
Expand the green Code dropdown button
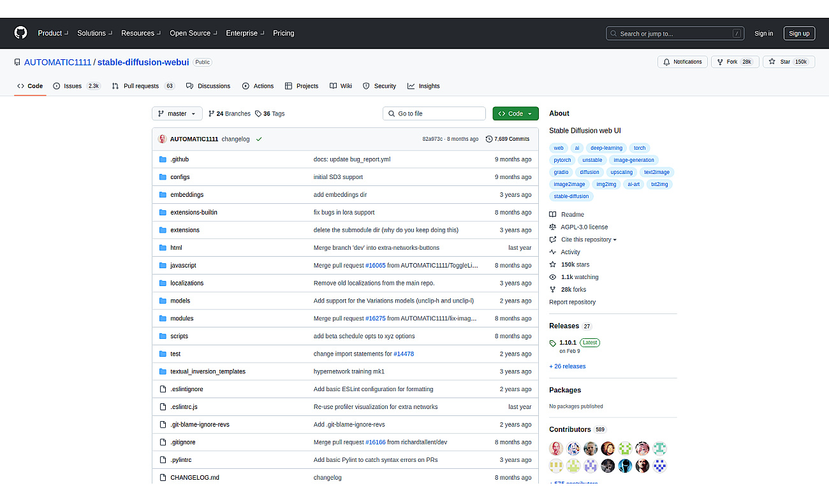pyautogui.click(x=515, y=113)
